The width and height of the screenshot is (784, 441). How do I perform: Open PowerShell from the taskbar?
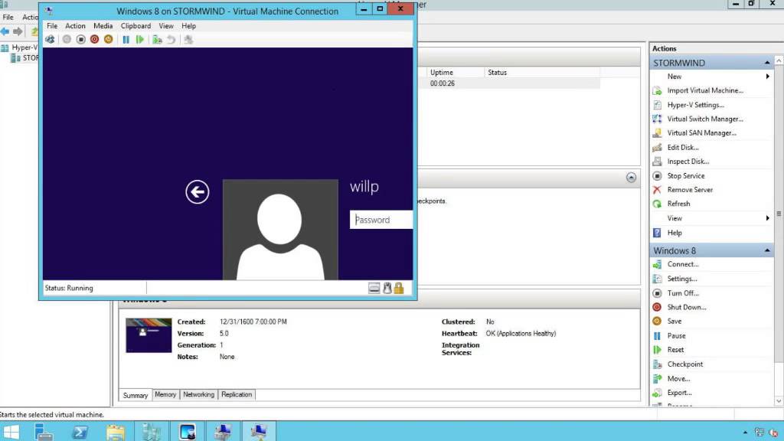(80, 432)
